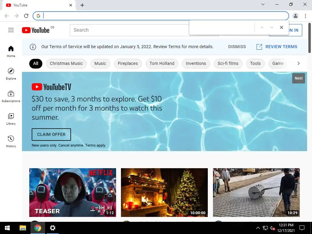Open a new browser tab
Viewport: 312px width, 234px height.
(82, 5)
